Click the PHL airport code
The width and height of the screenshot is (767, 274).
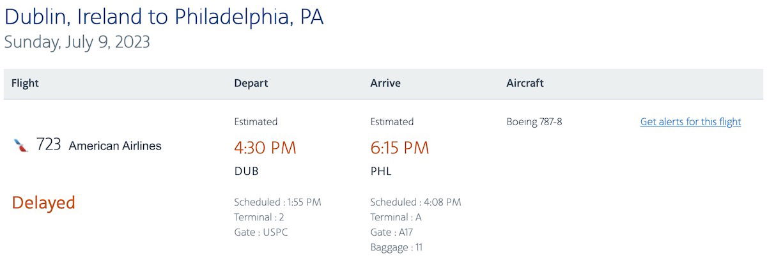[x=381, y=171]
